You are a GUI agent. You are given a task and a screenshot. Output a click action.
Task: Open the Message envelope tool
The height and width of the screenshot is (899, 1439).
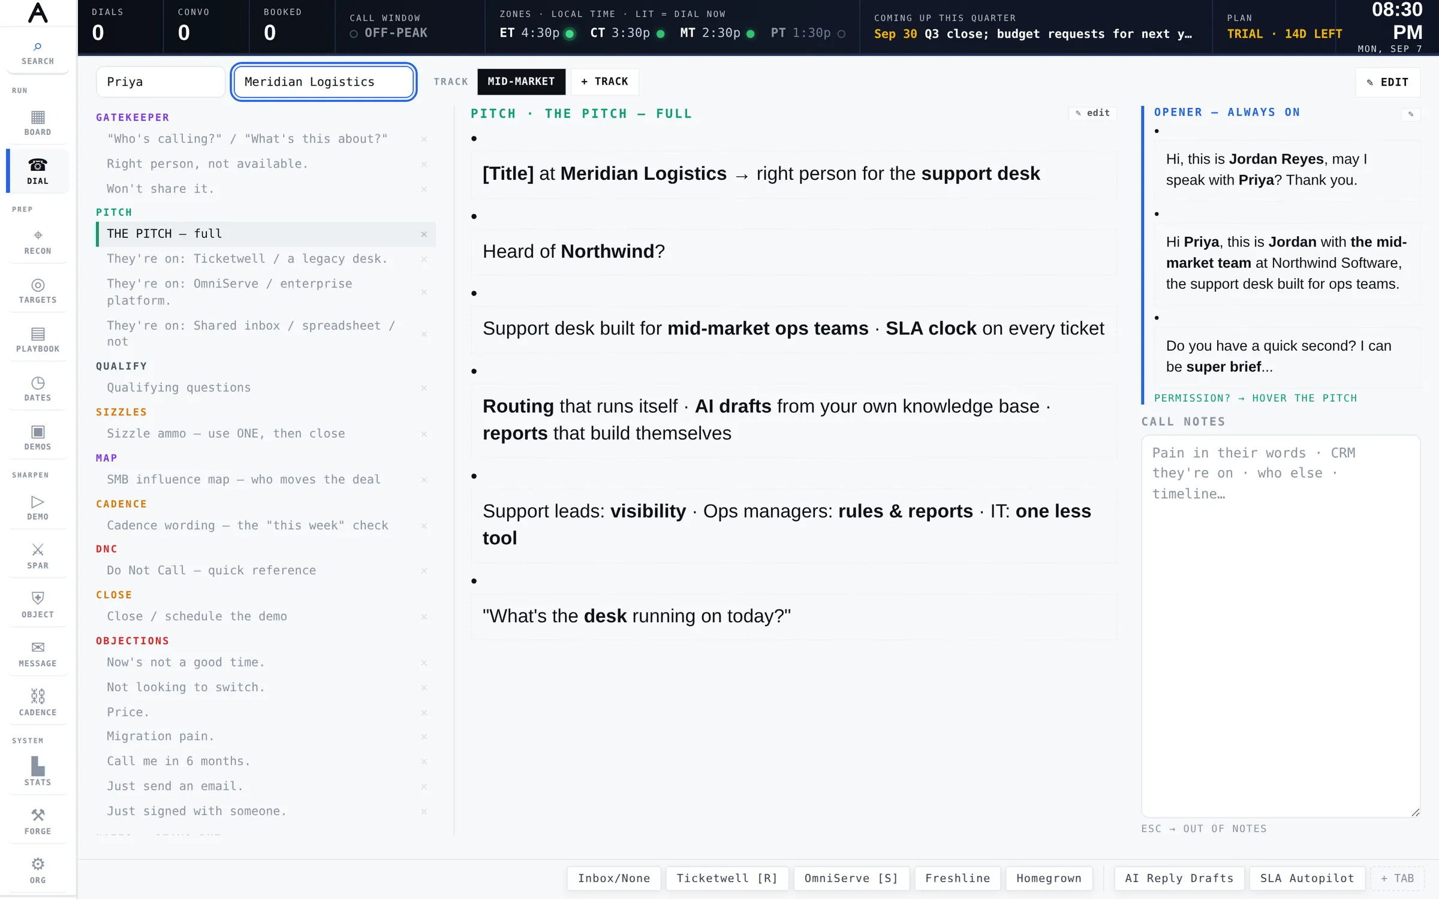click(38, 654)
